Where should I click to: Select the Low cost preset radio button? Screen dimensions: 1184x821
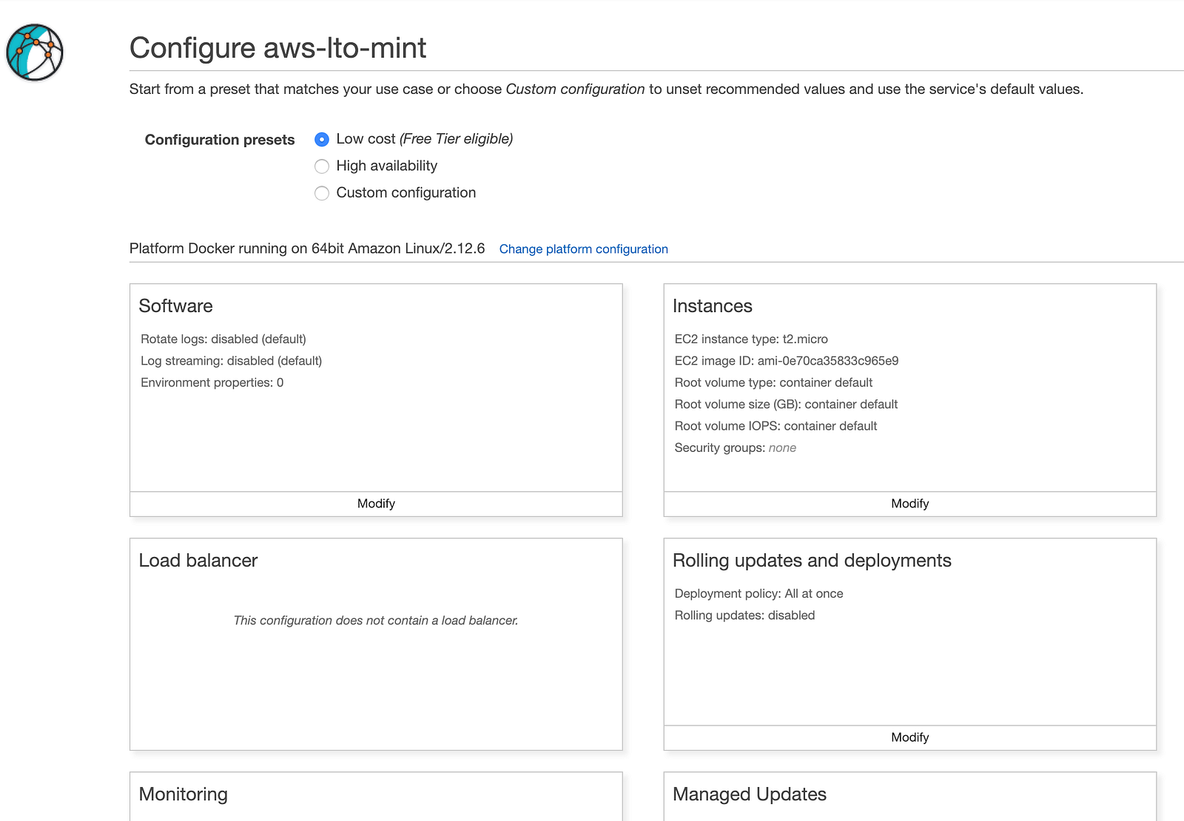[322, 139]
